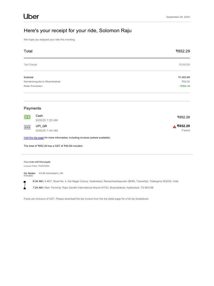Click the Cash payment entry label
This screenshot has width=214, height=286.
tap(39, 116)
